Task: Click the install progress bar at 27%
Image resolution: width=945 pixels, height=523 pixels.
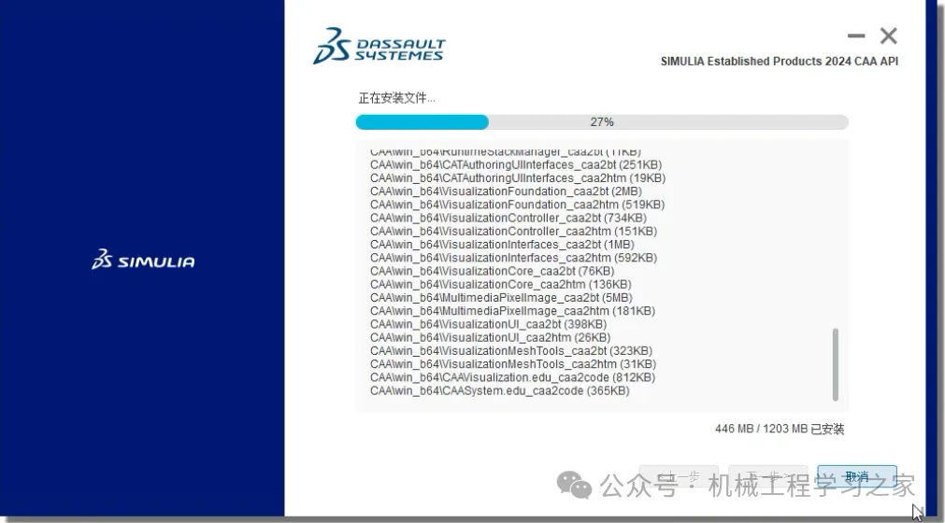Action: (602, 122)
